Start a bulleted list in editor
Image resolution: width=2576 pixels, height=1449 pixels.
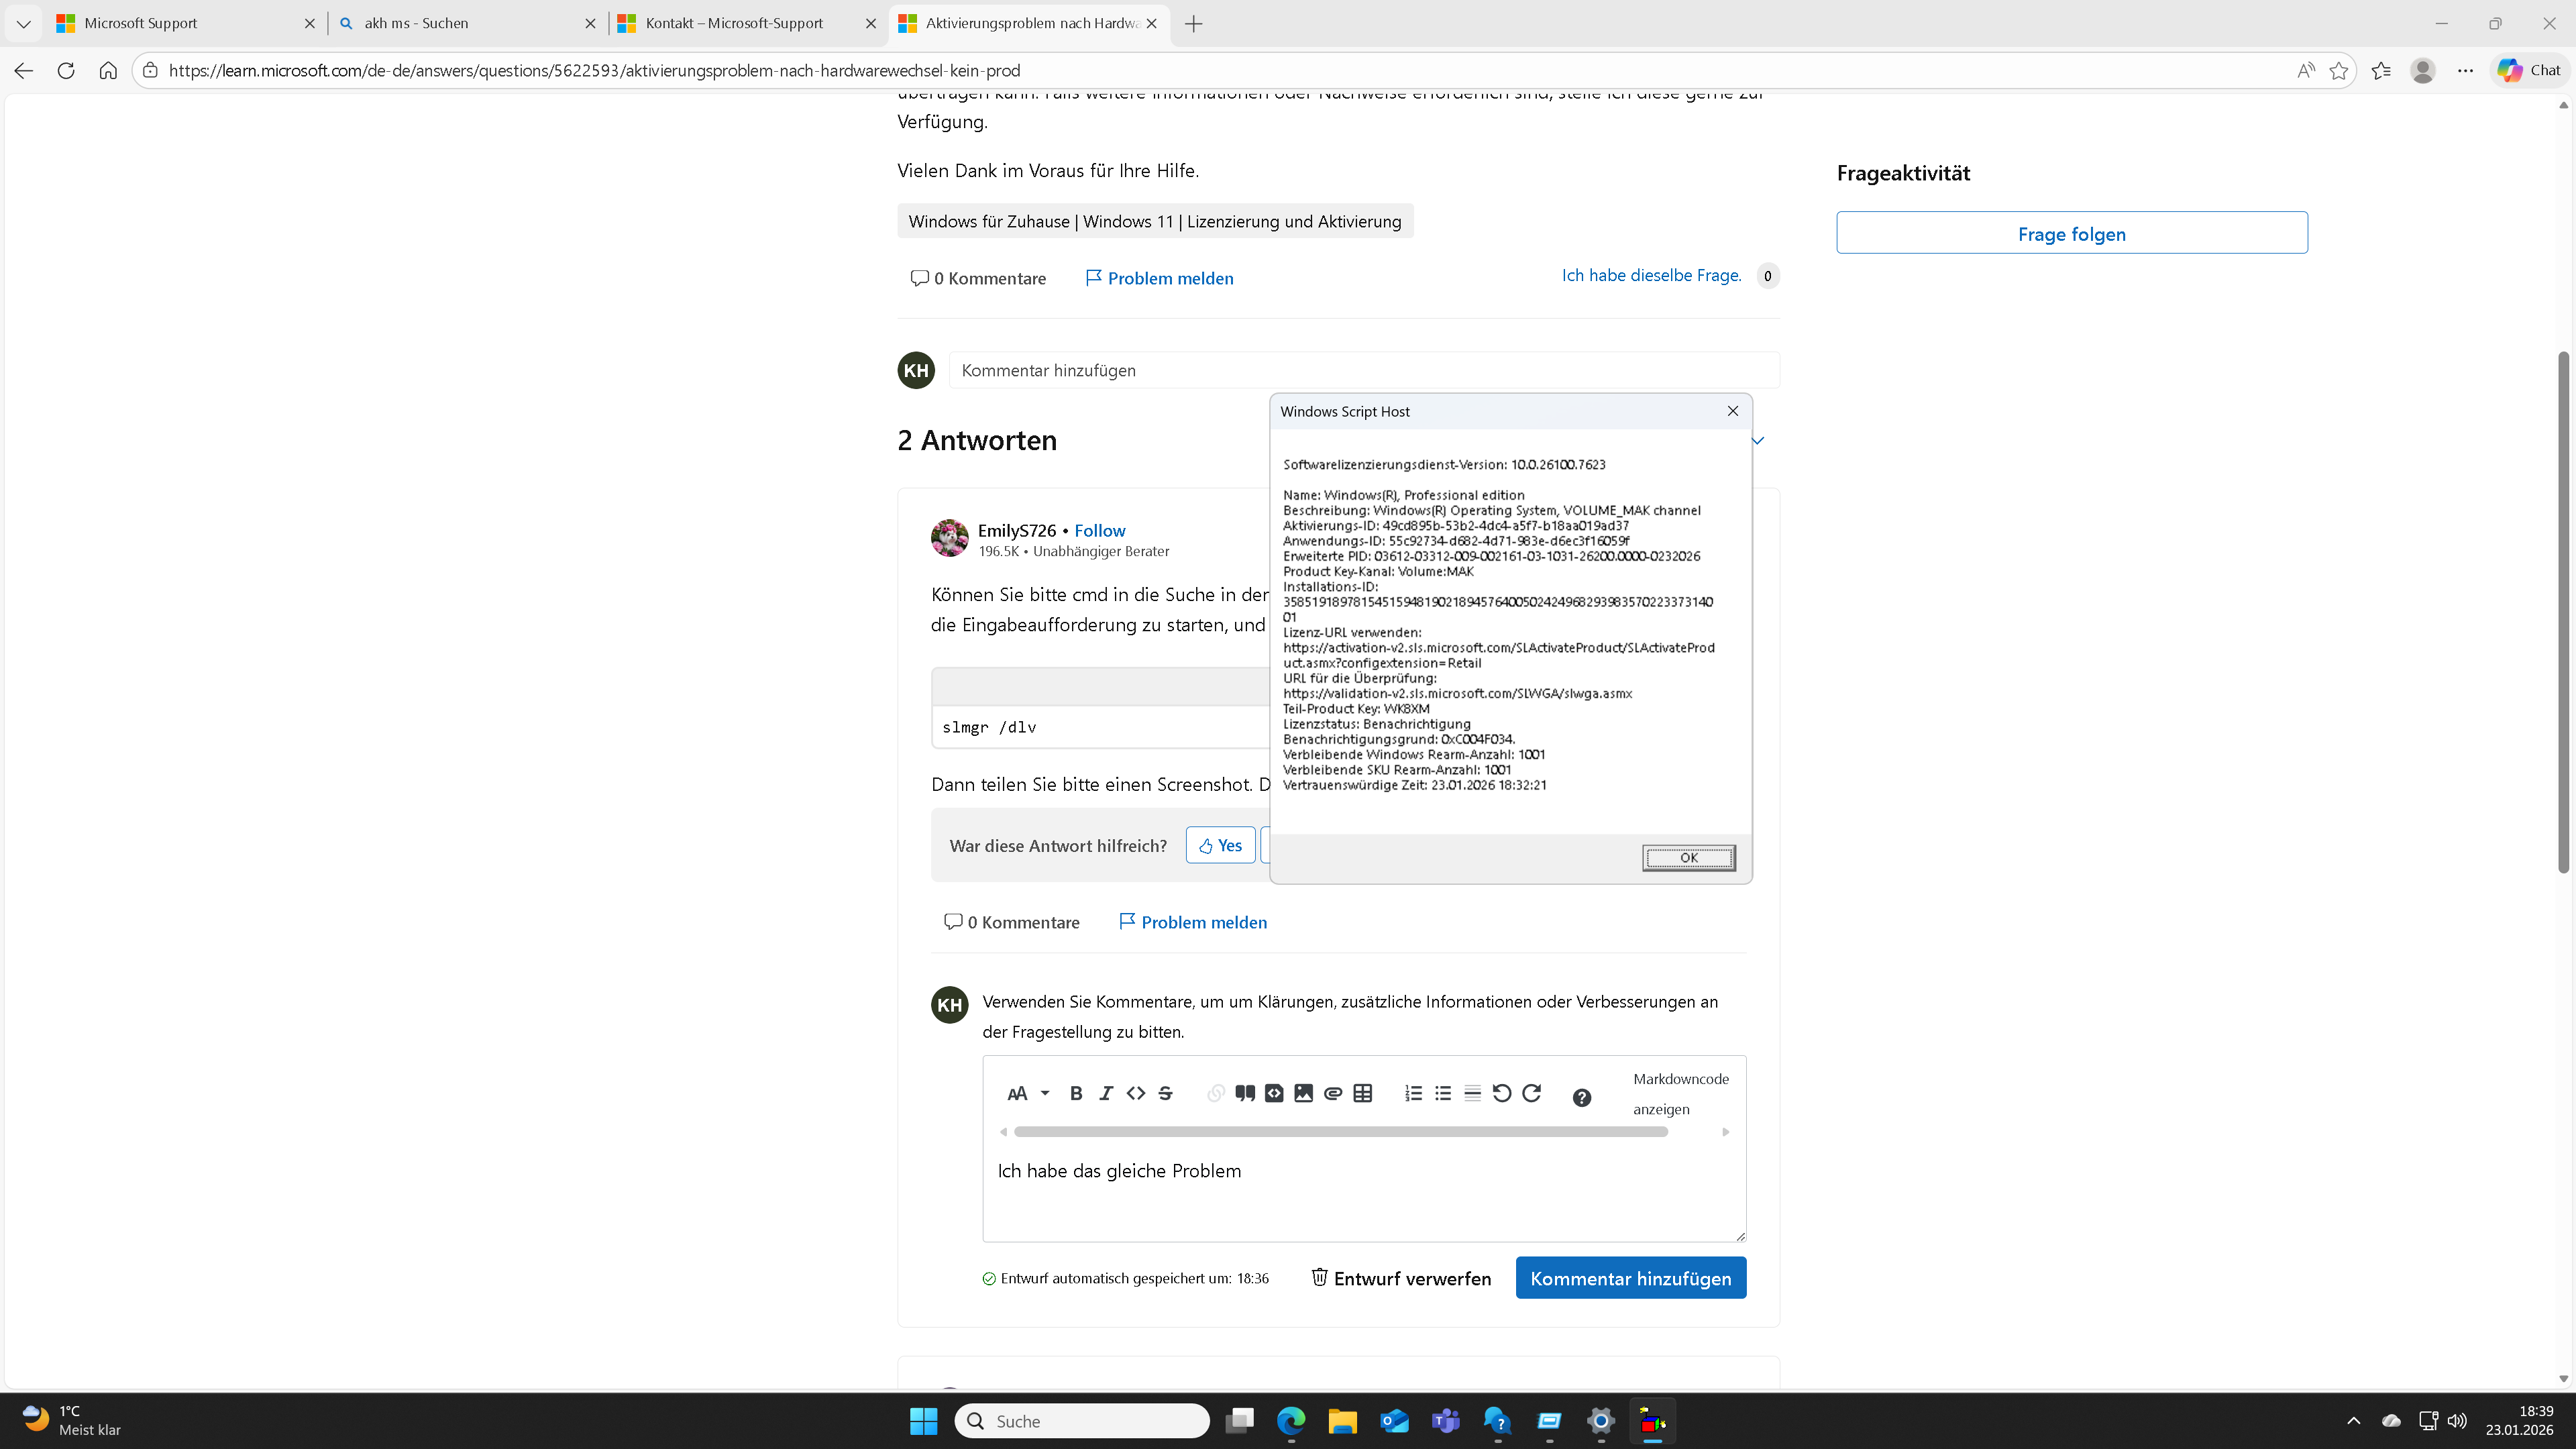pos(1443,1093)
